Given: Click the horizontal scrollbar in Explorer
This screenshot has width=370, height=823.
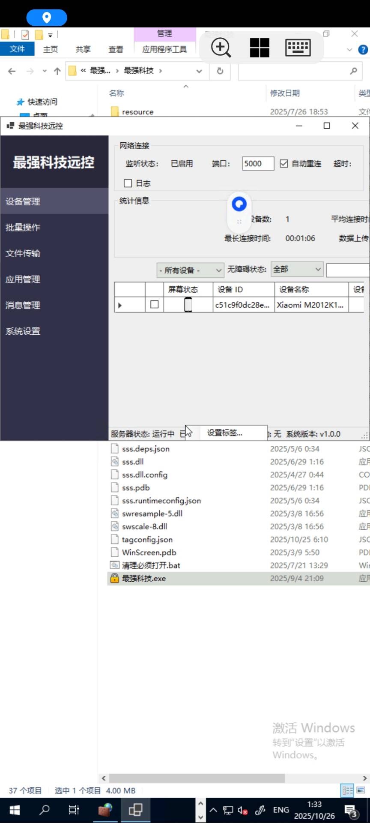Looking at the screenshot, I should tap(197, 778).
